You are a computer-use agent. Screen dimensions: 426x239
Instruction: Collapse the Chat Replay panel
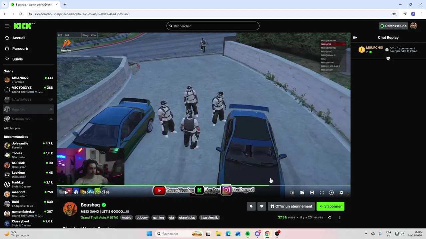[x=355, y=38]
